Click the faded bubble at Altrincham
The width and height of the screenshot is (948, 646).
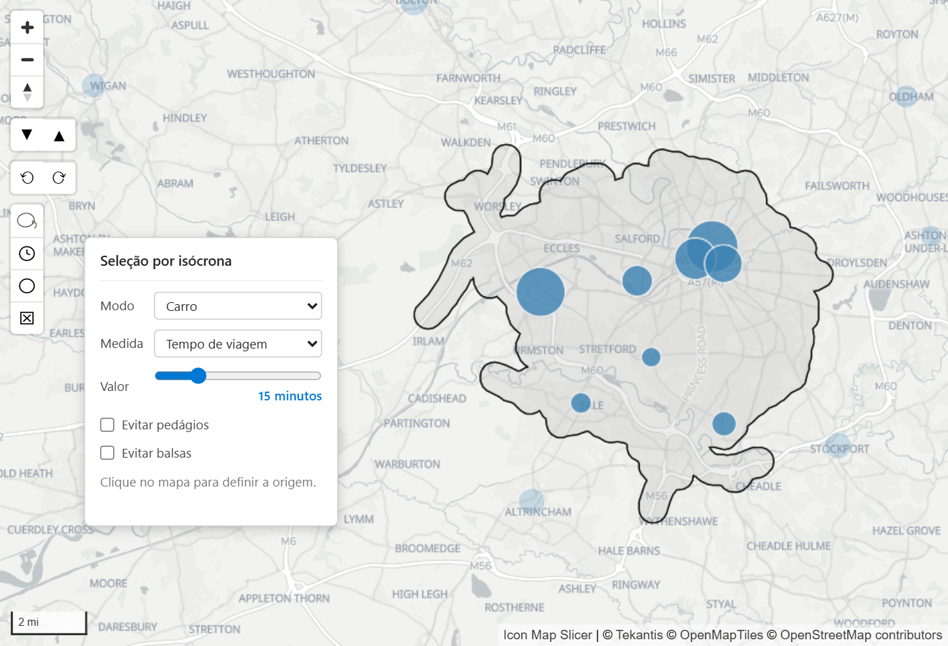pyautogui.click(x=531, y=501)
